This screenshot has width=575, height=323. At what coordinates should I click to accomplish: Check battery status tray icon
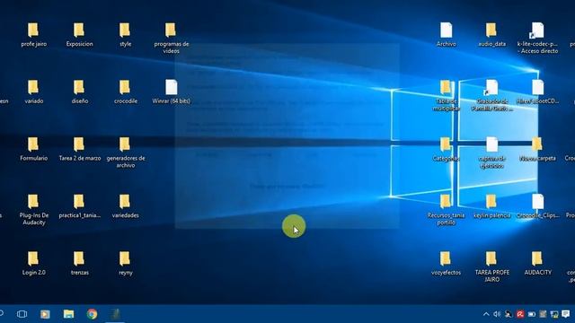[x=531, y=314]
